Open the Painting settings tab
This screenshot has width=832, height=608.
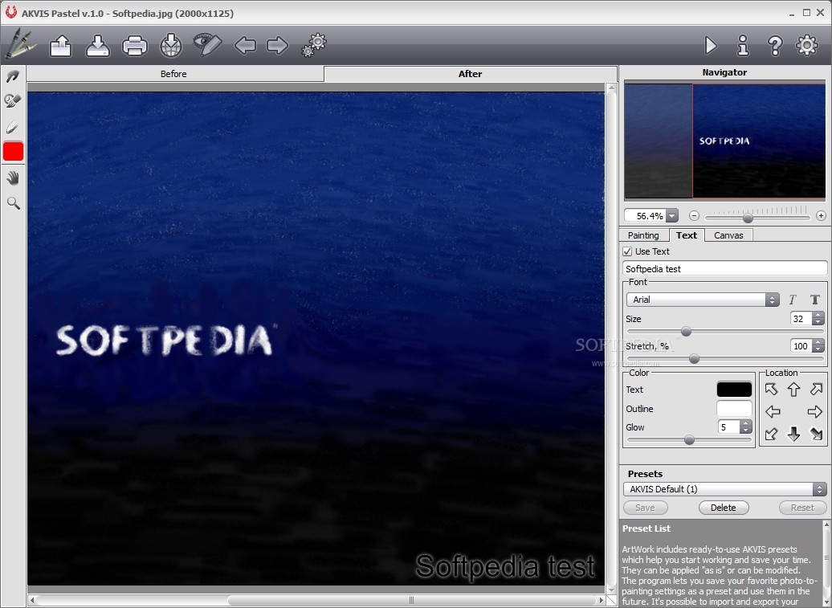[643, 235]
